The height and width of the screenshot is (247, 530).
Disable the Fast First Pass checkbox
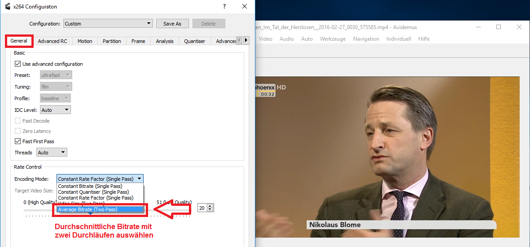(18, 141)
